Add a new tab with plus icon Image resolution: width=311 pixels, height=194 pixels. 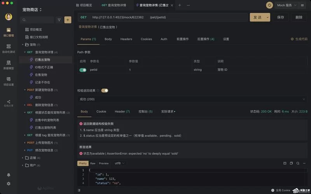[180, 5]
